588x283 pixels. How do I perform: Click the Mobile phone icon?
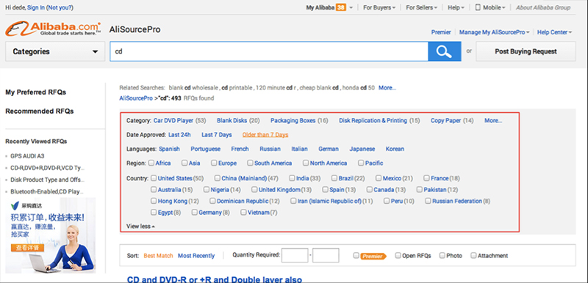478,7
